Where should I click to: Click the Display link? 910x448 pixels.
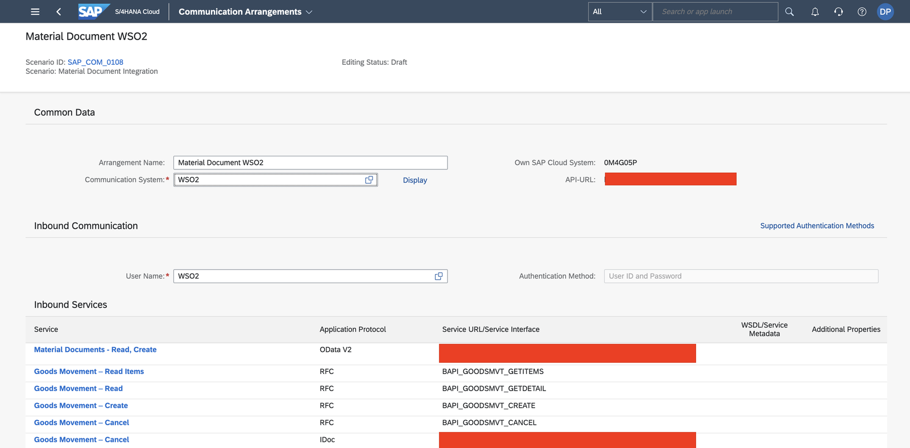(415, 180)
